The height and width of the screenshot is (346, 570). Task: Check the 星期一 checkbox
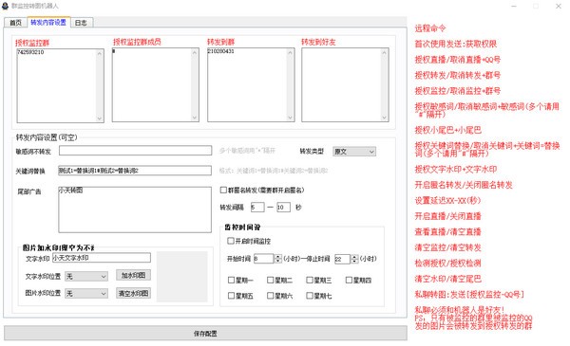point(231,280)
